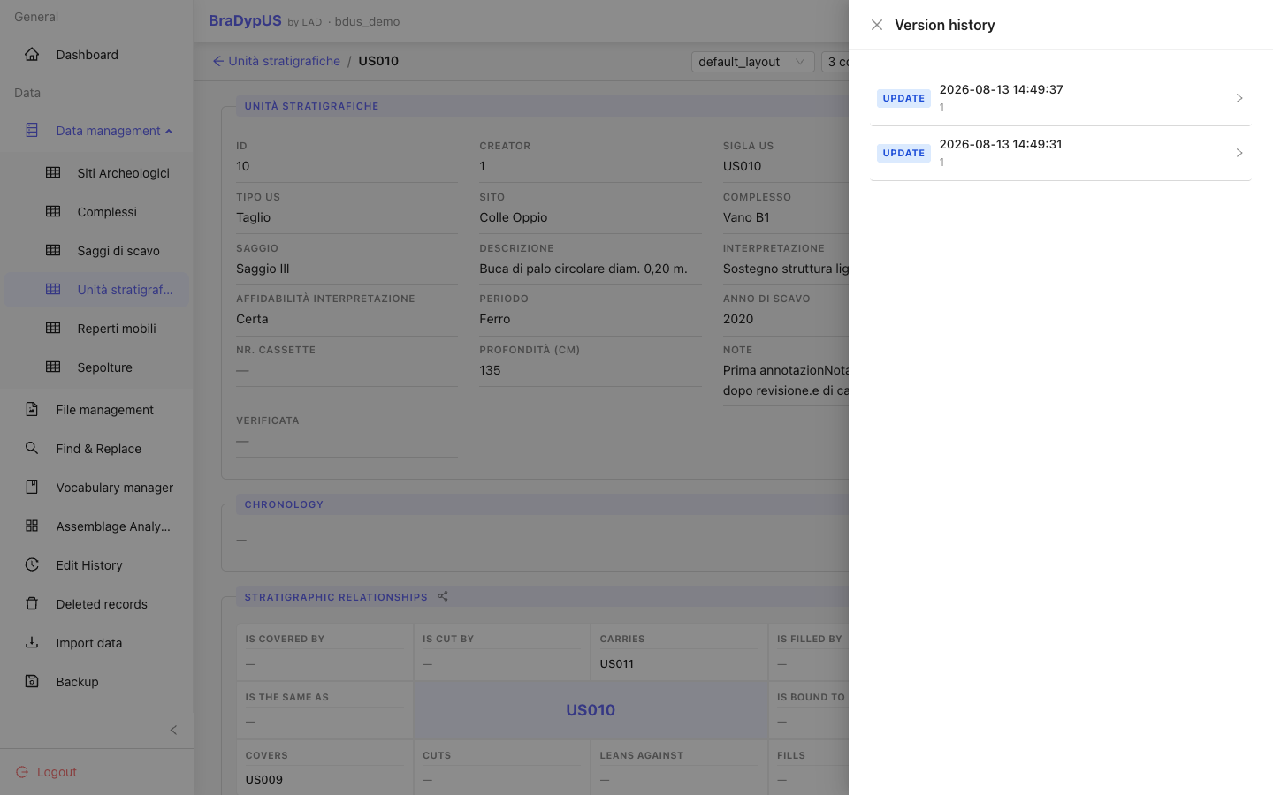The width and height of the screenshot is (1273, 795).
Task: Click the UPDATE badge for 14:49:31
Action: (903, 153)
